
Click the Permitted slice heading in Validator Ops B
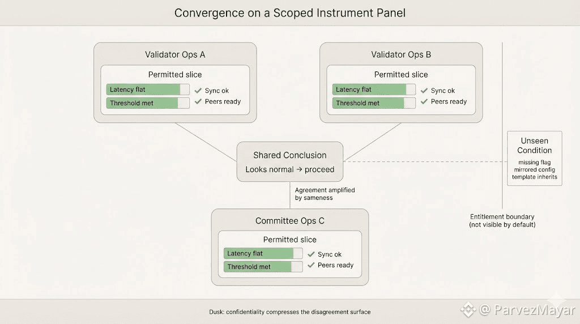pyautogui.click(x=401, y=75)
